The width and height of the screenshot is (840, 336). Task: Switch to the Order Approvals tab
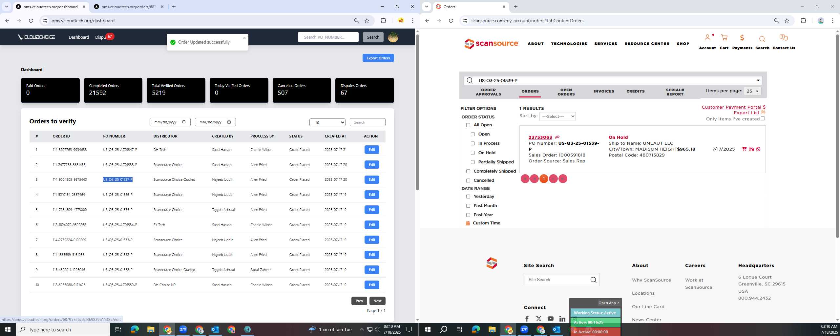coord(488,92)
